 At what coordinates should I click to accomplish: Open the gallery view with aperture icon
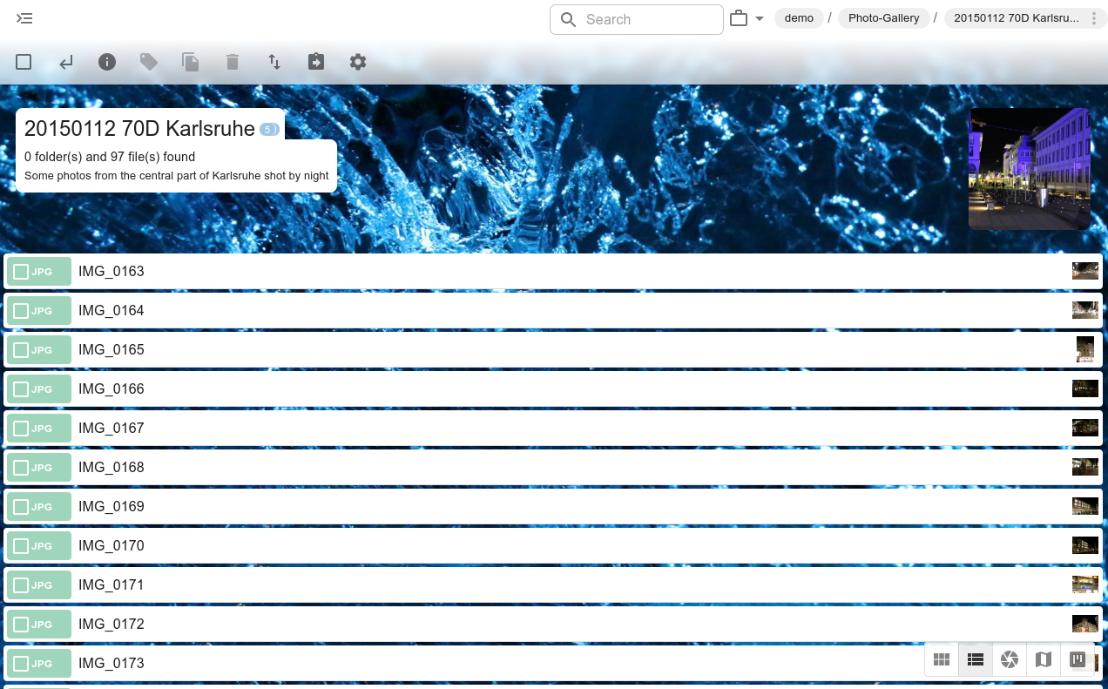click(1010, 659)
